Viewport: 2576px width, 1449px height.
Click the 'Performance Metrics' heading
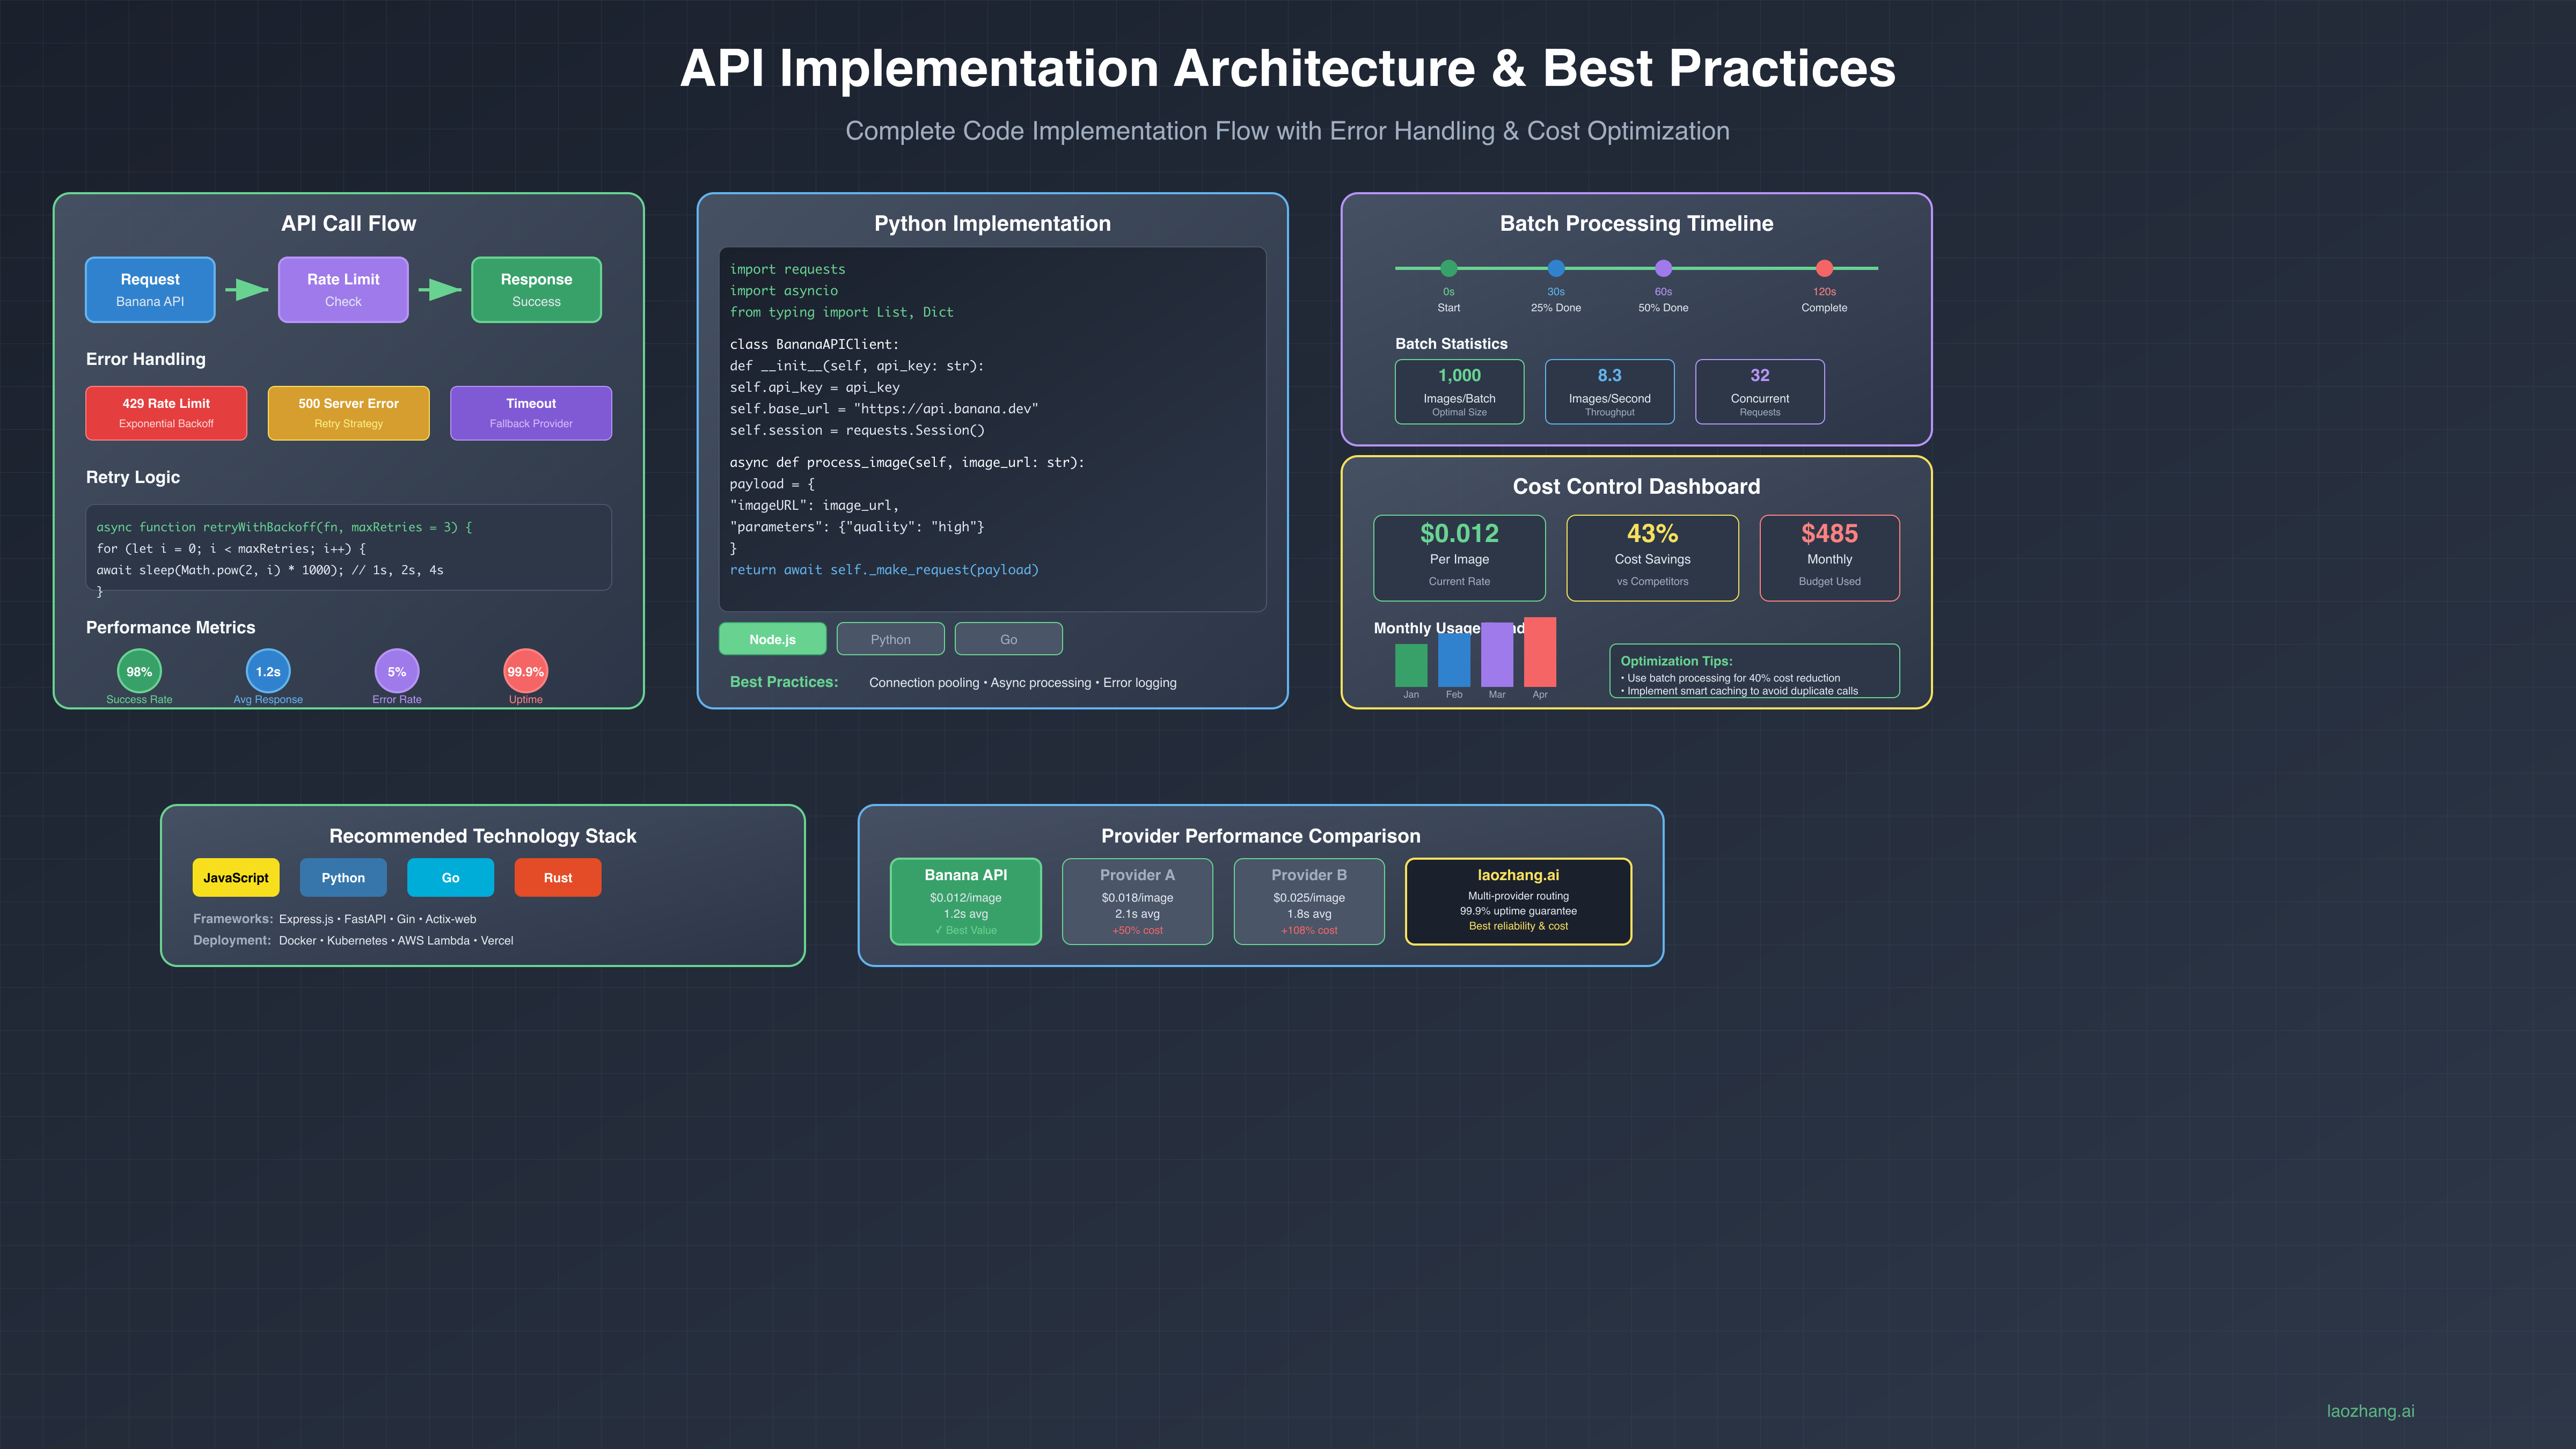click(x=170, y=627)
